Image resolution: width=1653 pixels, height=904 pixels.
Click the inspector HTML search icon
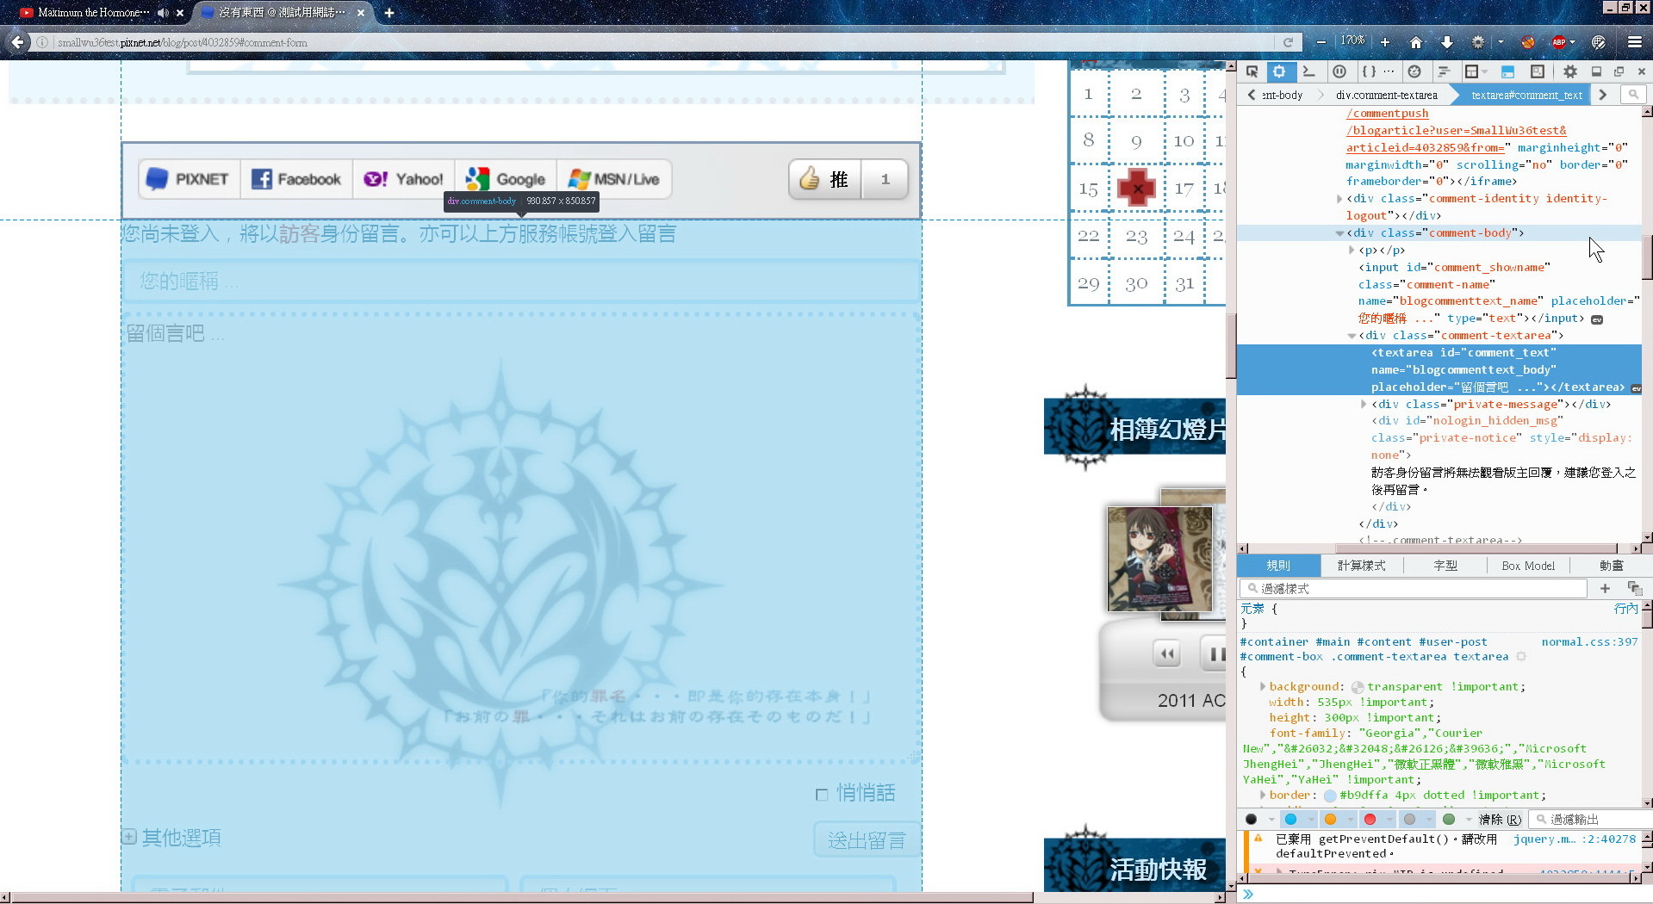[1633, 95]
